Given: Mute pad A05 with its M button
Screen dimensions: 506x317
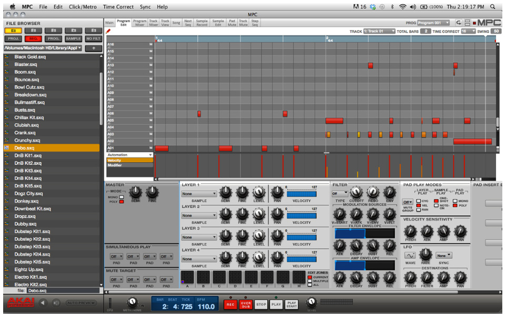Looking at the screenshot, I should pos(151,121).
